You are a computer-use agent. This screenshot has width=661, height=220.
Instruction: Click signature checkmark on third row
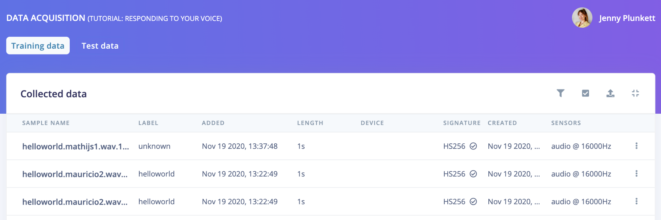tap(473, 202)
